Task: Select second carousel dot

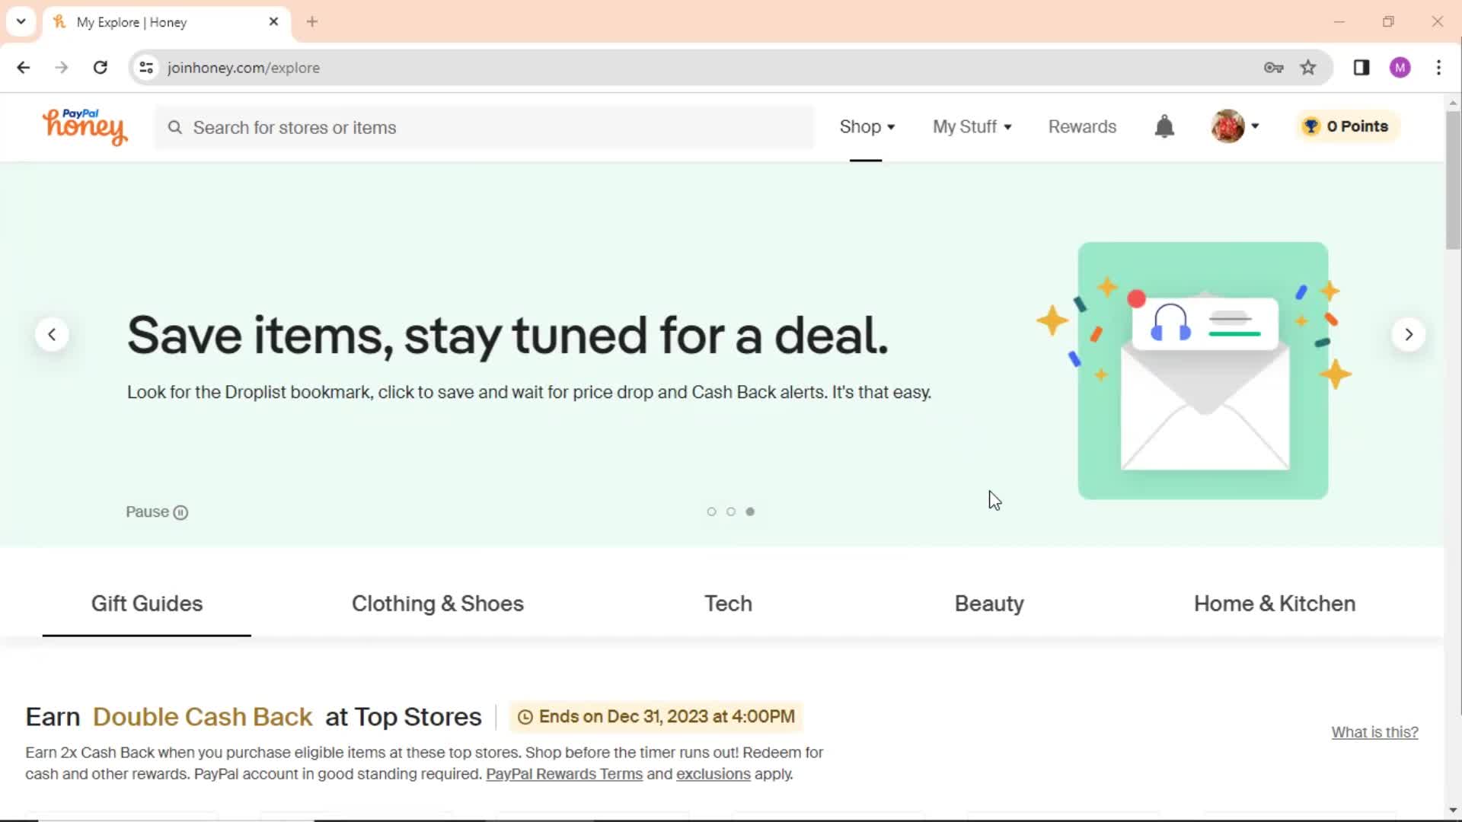Action: click(731, 511)
